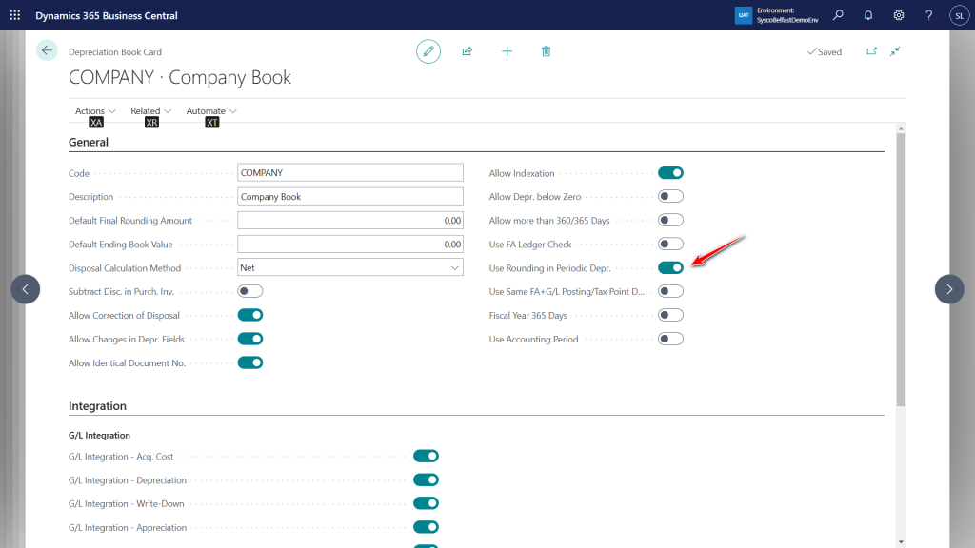Create new record with plus icon
Viewport: 975px width, 548px height.
(507, 51)
